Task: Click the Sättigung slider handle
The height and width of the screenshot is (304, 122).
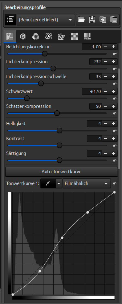Action: pyautogui.click(x=59, y=160)
